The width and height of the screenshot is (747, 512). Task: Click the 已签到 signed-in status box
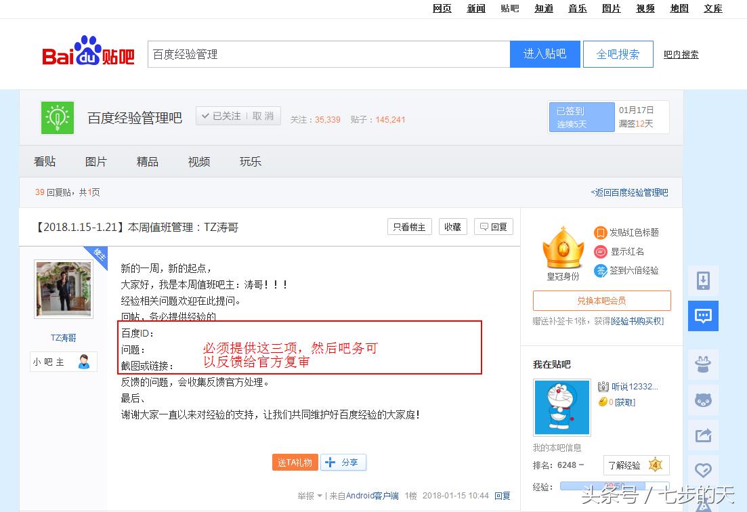[x=581, y=116]
